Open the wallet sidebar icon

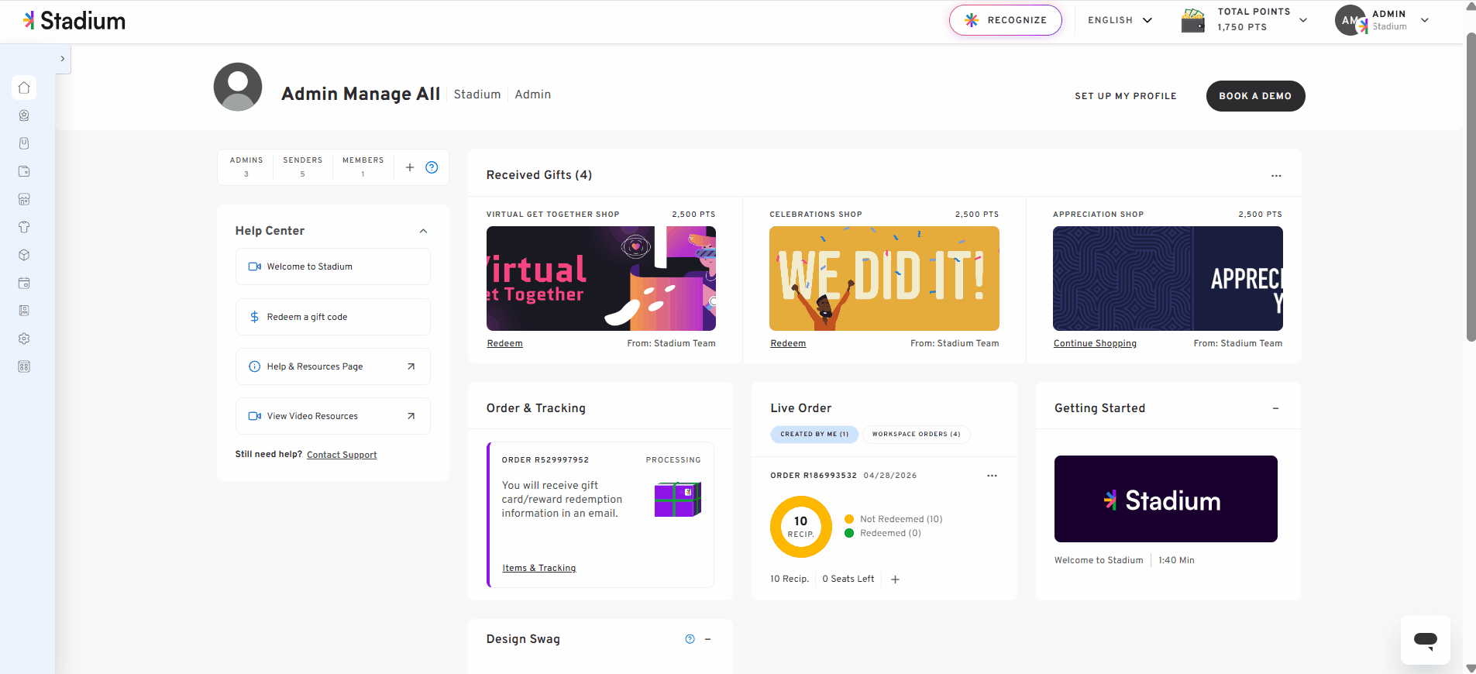pyautogui.click(x=24, y=171)
